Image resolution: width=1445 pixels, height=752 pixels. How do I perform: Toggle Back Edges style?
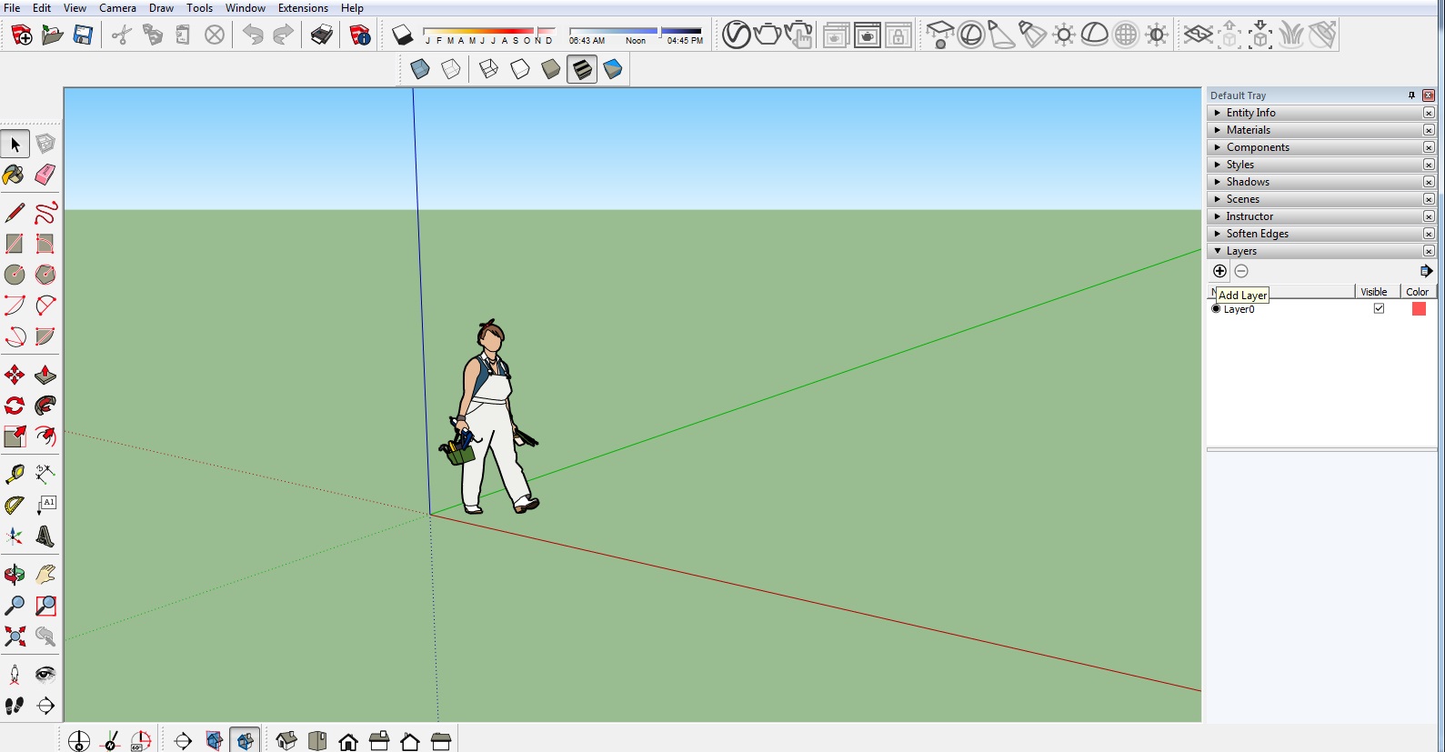click(x=451, y=69)
